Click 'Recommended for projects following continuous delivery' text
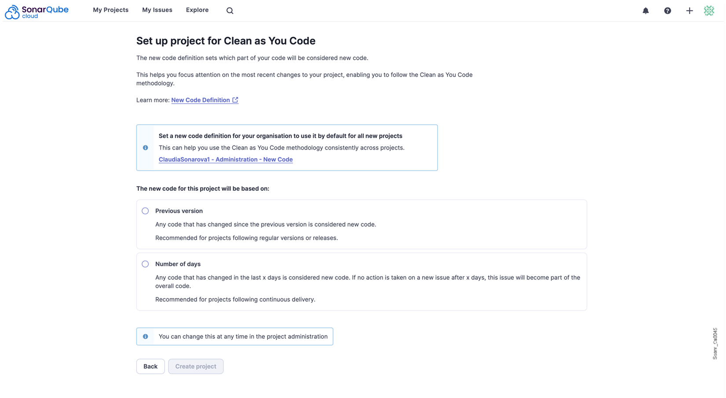The image size is (726, 398). pyautogui.click(x=235, y=300)
